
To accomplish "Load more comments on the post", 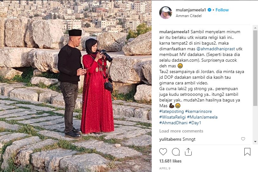I will click(181, 131).
